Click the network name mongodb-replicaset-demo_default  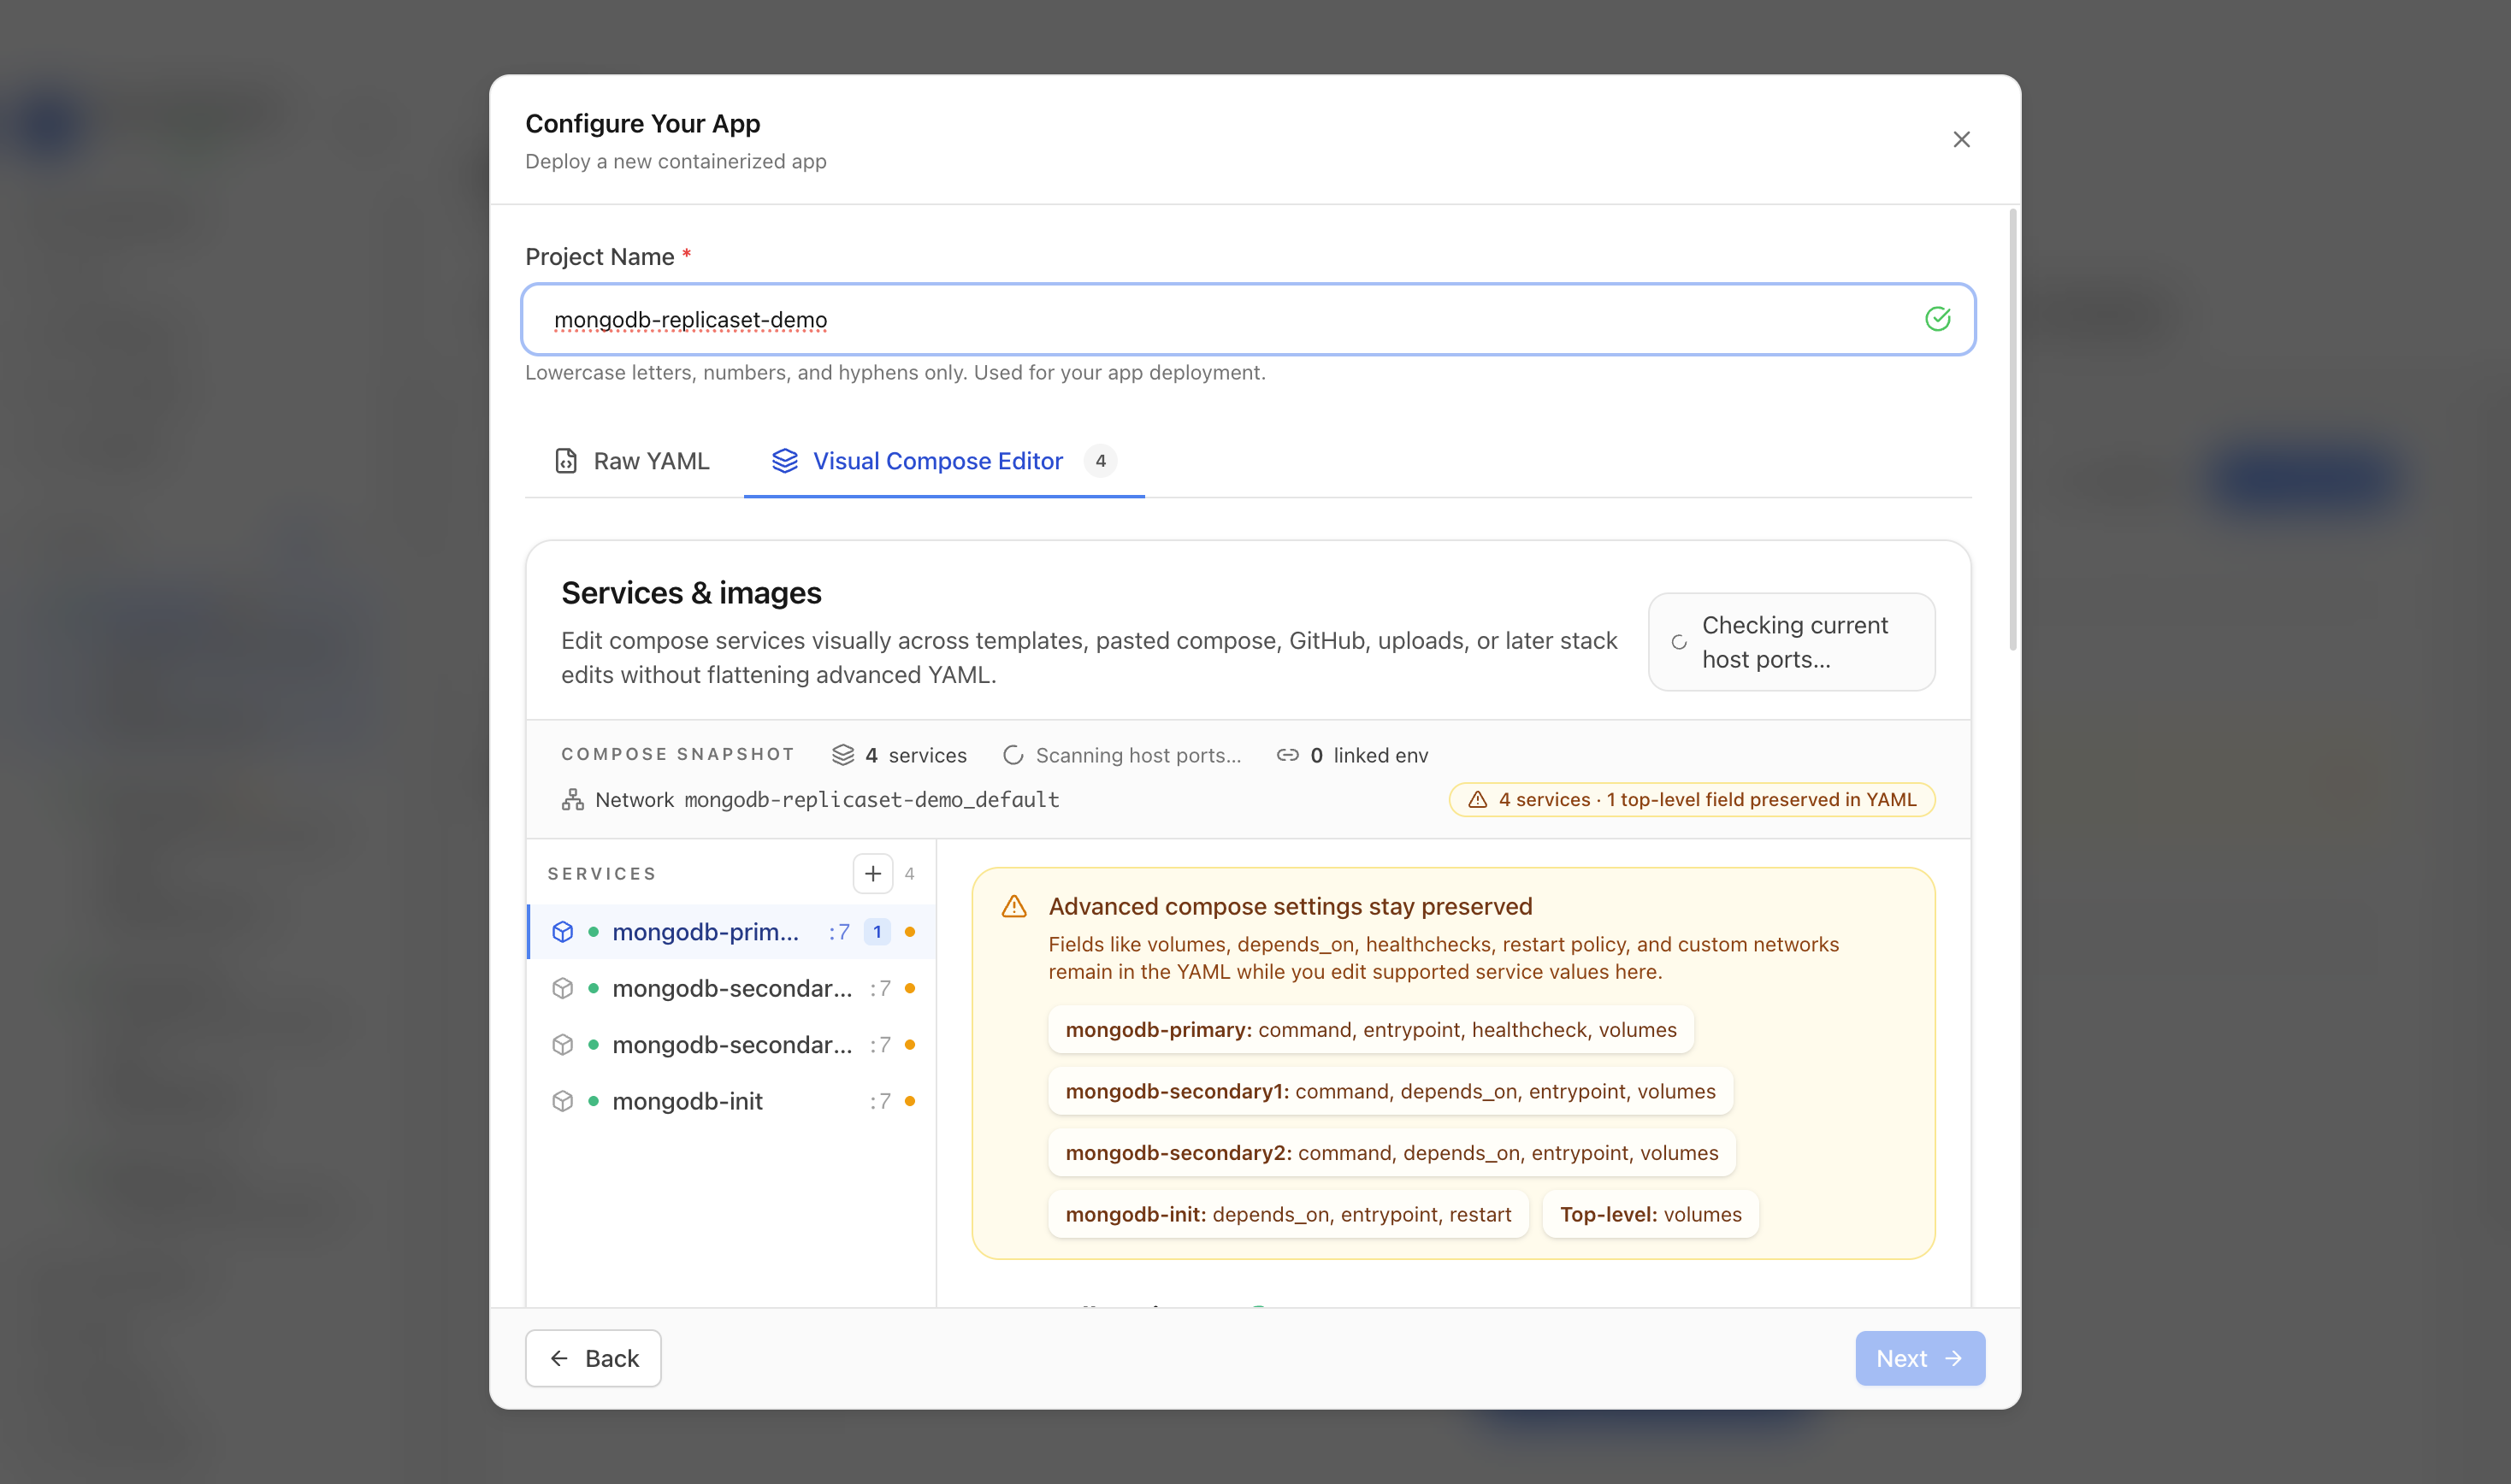871,800
